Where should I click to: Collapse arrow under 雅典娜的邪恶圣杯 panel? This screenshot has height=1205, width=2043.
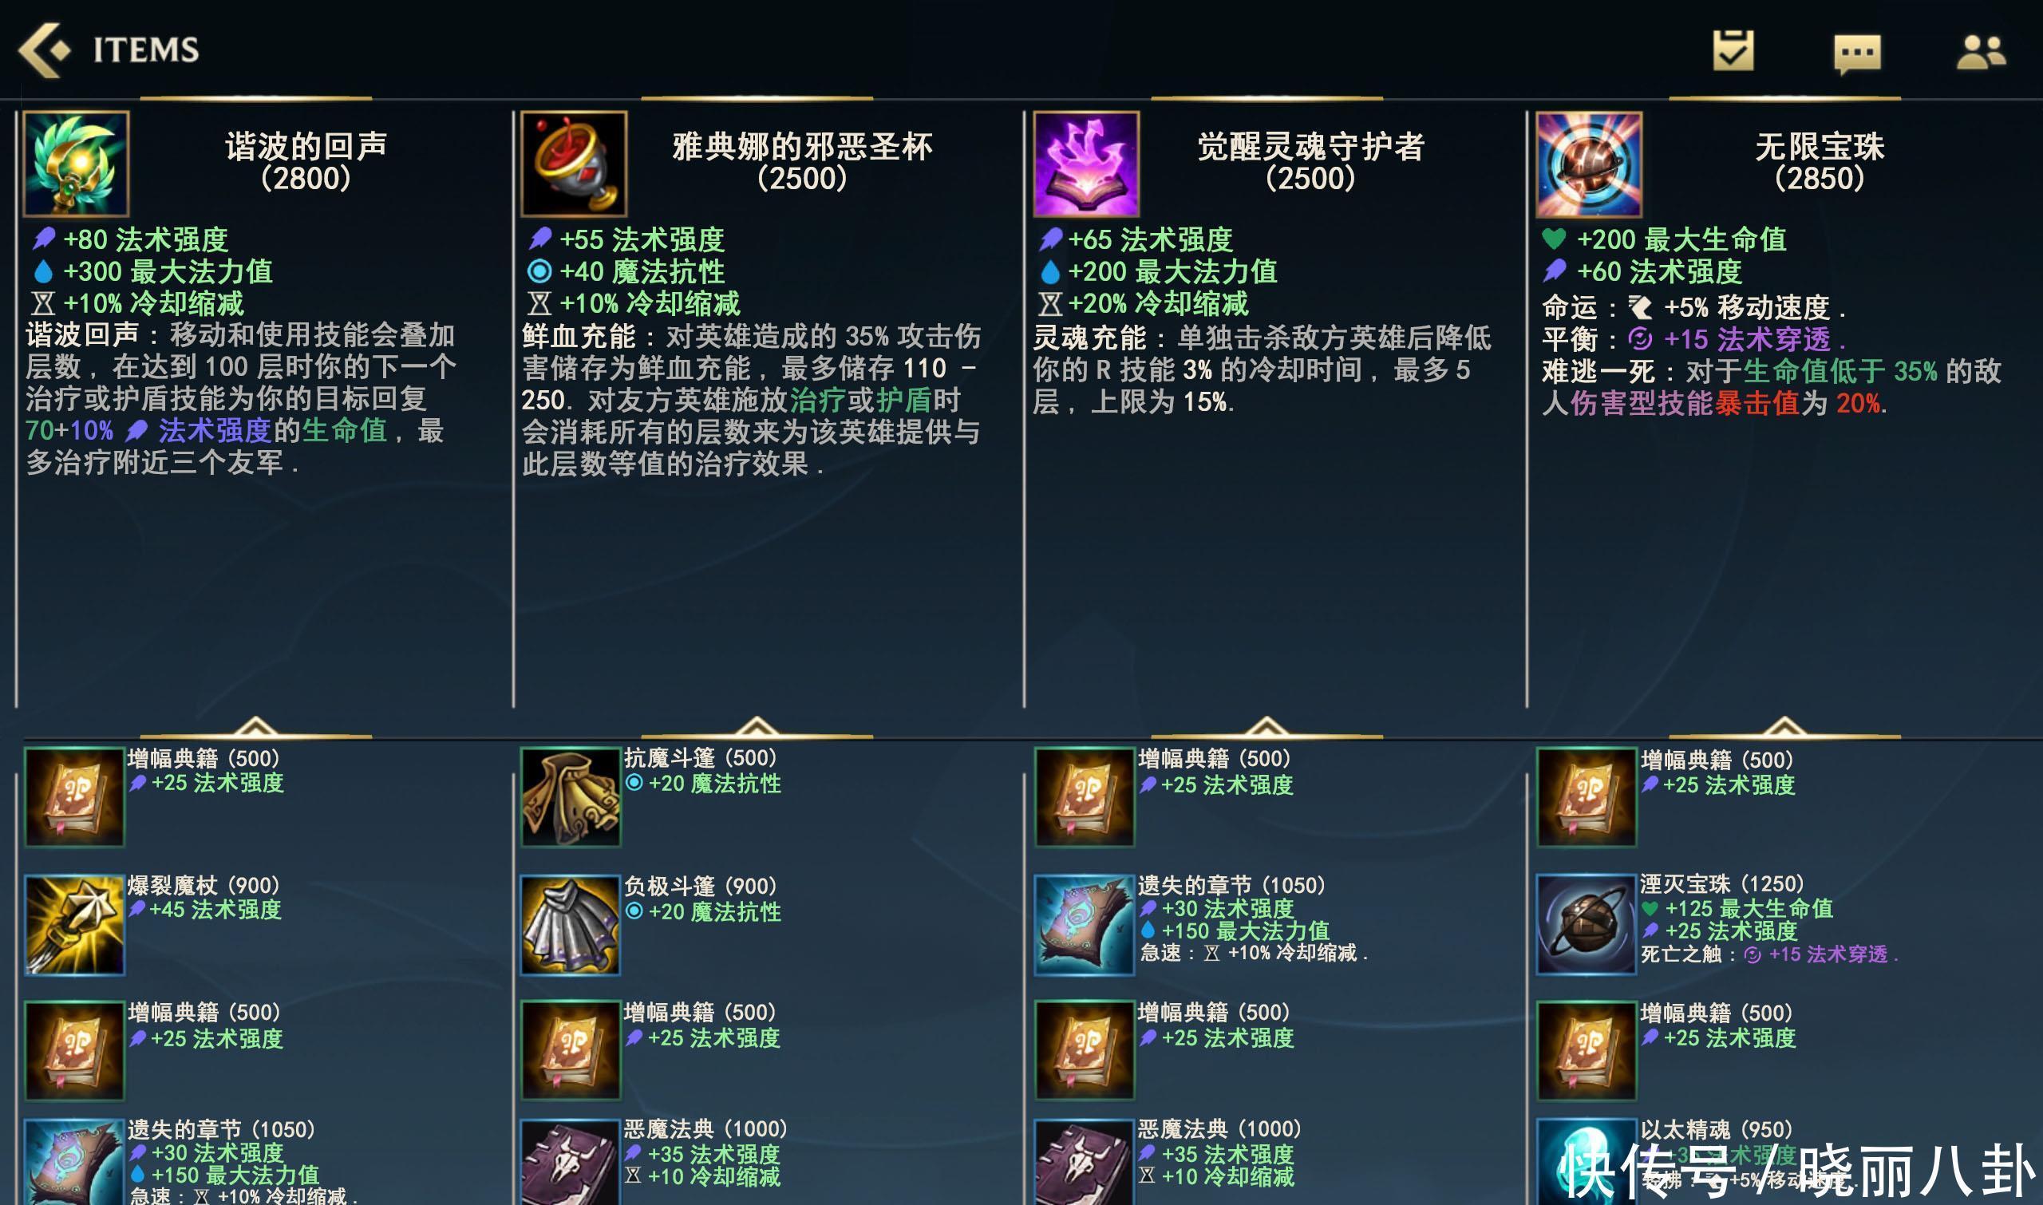[x=757, y=727]
